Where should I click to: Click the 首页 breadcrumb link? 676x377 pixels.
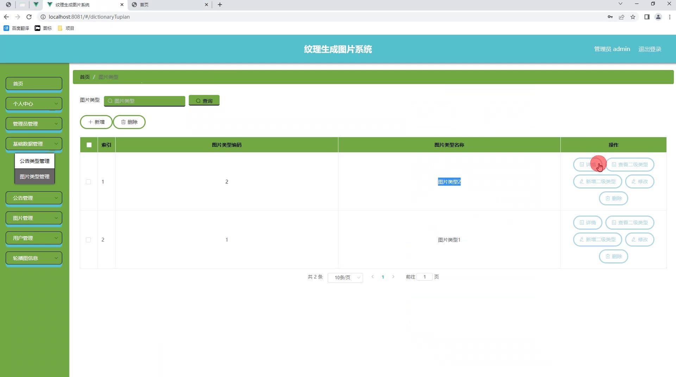[84, 77]
